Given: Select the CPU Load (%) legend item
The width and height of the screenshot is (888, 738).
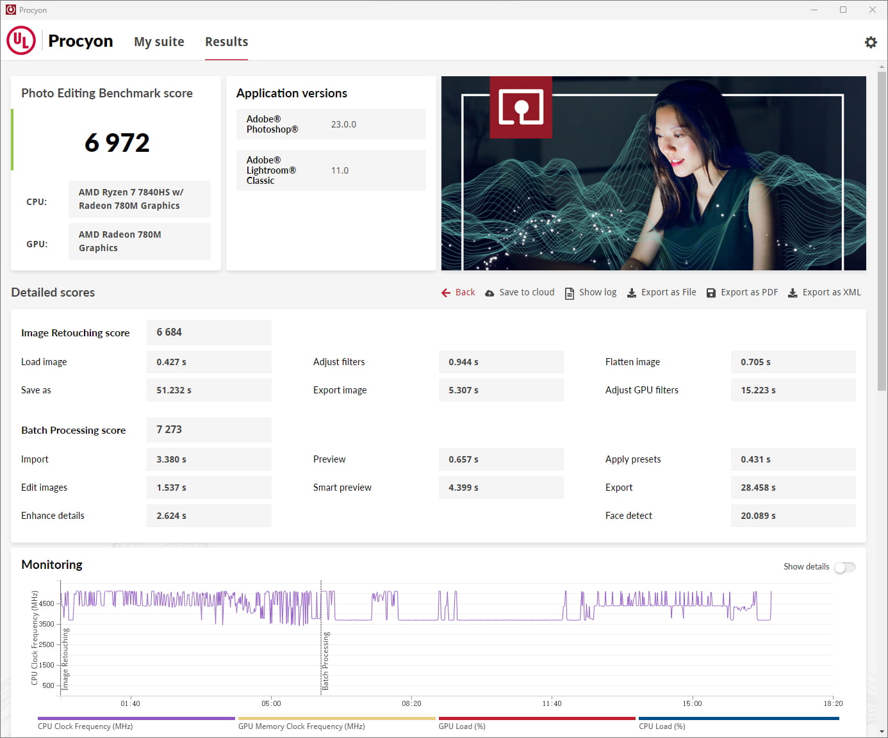Looking at the screenshot, I should click(739, 723).
